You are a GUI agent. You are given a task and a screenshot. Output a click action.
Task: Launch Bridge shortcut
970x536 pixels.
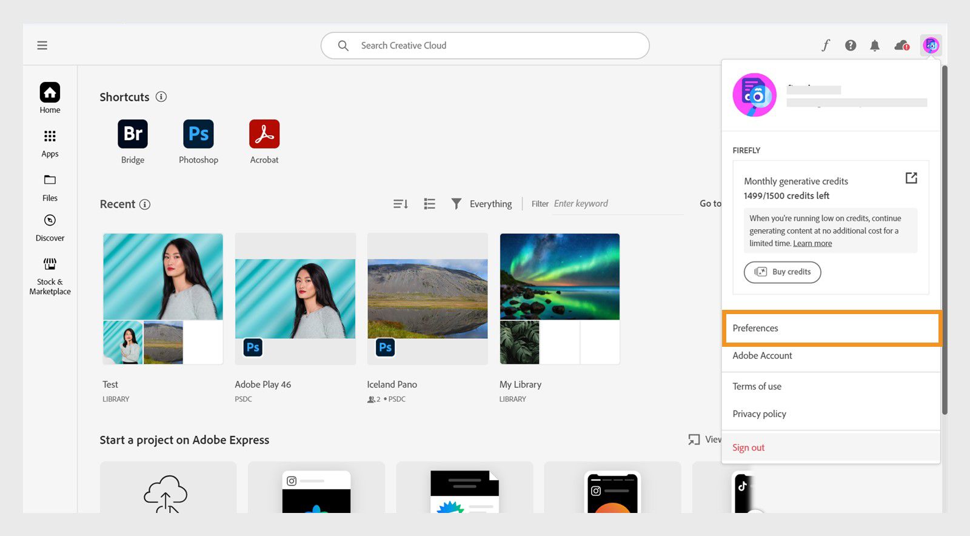click(x=133, y=142)
